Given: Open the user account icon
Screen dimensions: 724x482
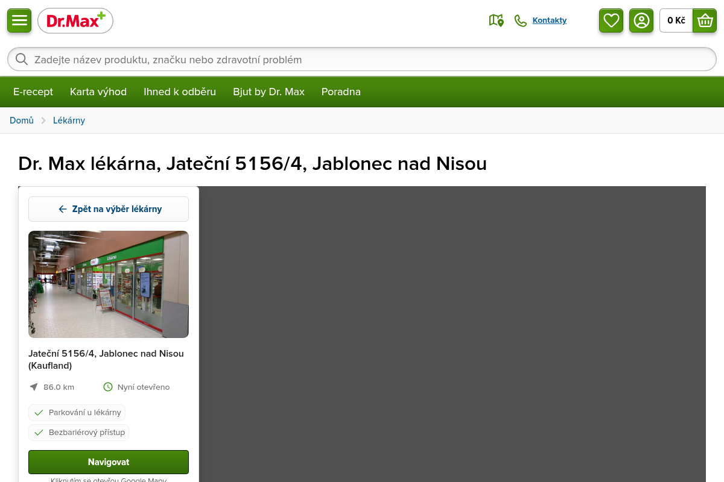Looking at the screenshot, I should pyautogui.click(x=641, y=20).
